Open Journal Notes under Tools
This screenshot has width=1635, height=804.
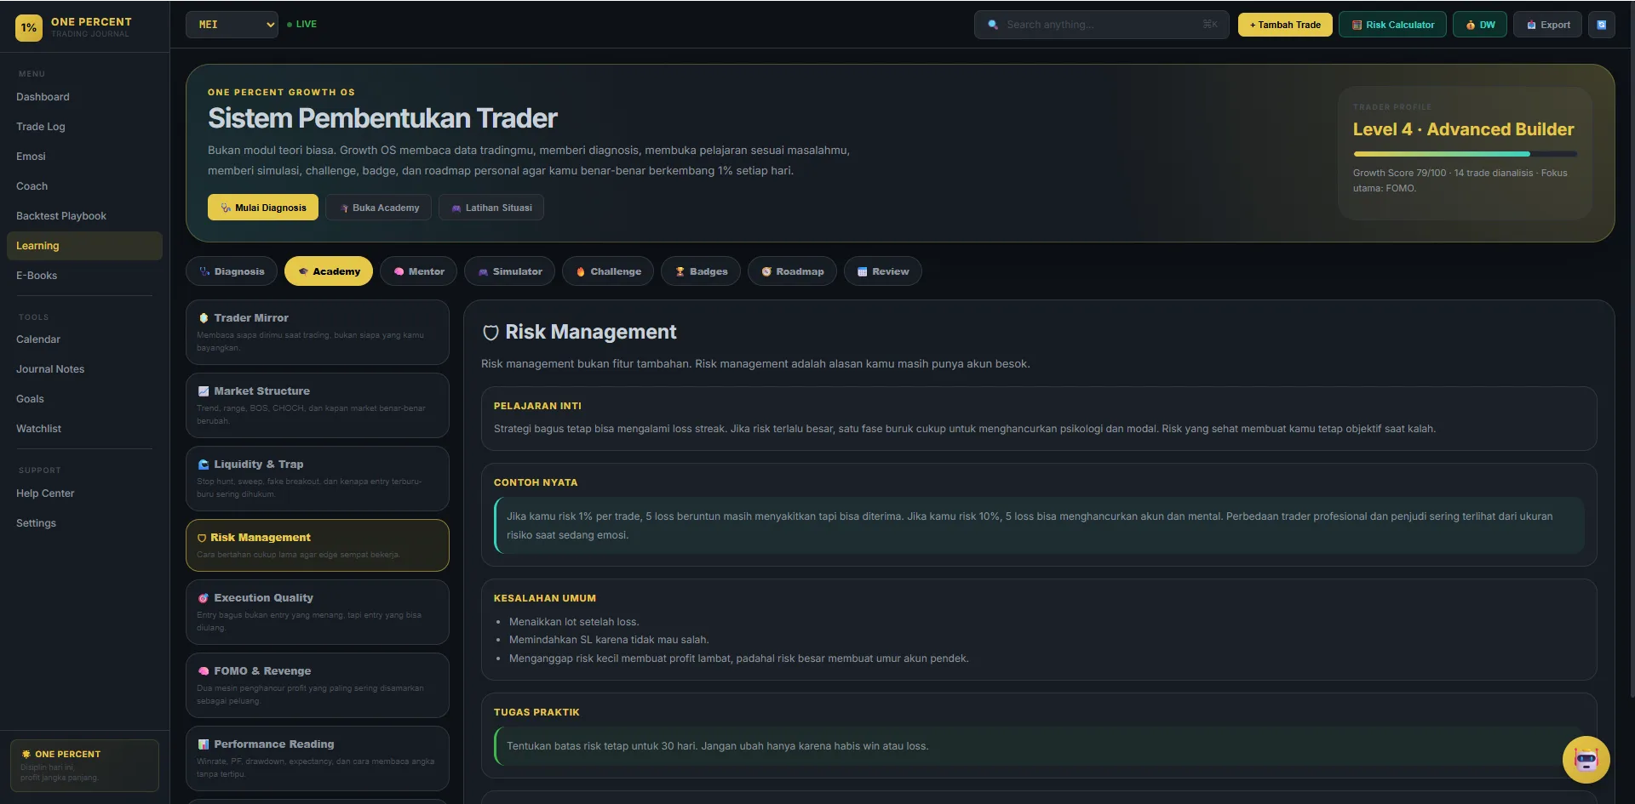coord(84,369)
